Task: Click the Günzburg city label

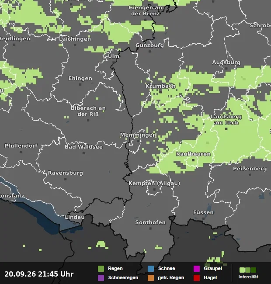Action: (149, 45)
